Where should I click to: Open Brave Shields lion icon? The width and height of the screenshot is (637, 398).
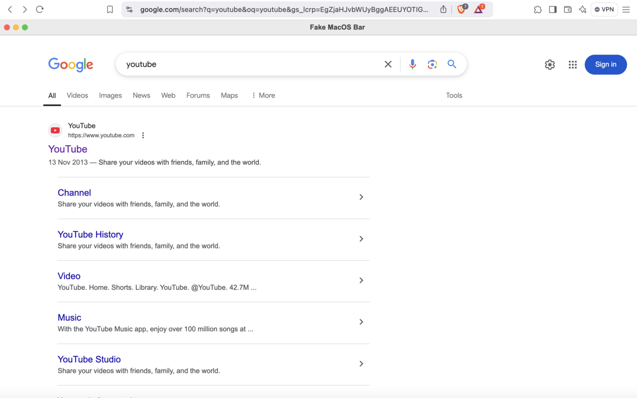(461, 9)
